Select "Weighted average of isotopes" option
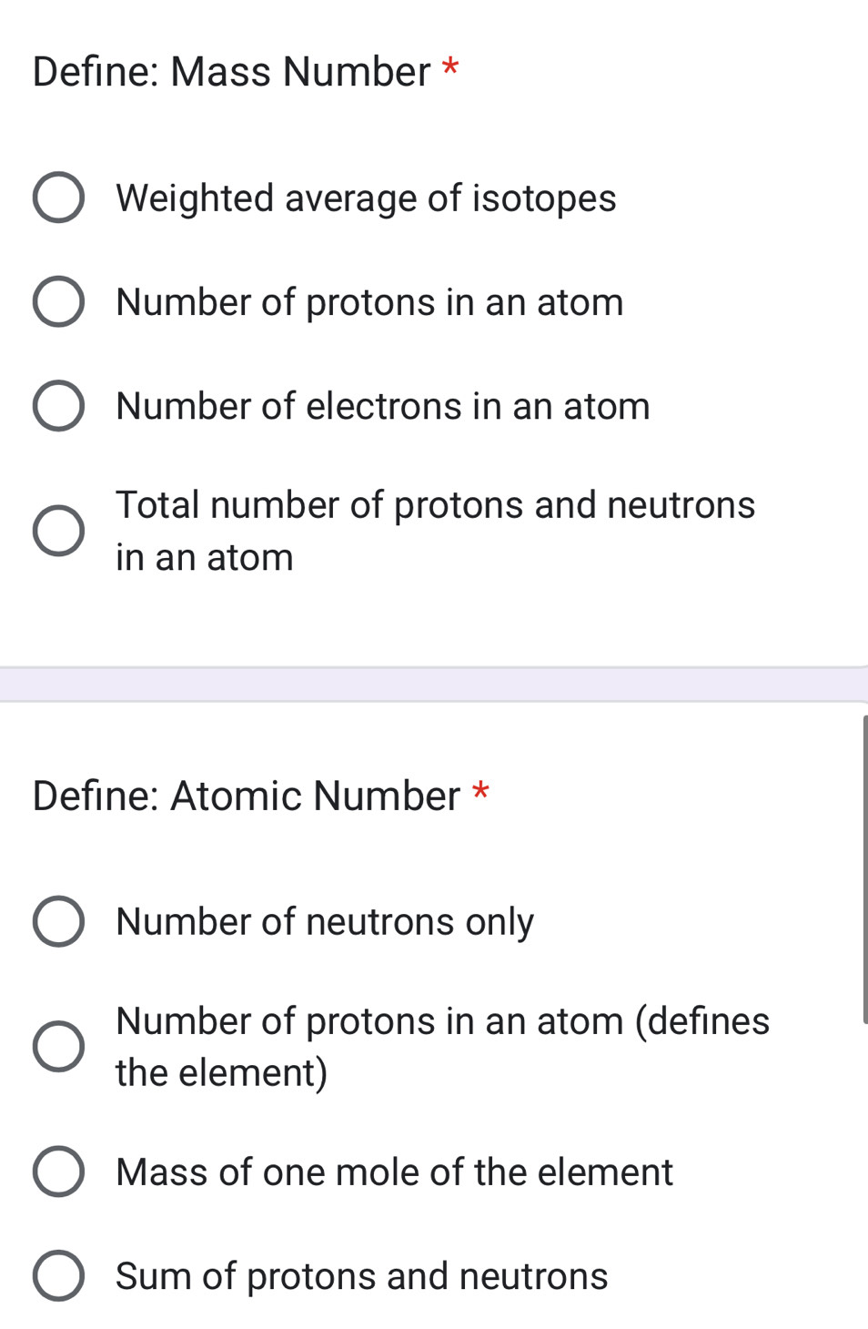Screen dimensions: 868x1329 pyautogui.click(x=366, y=198)
